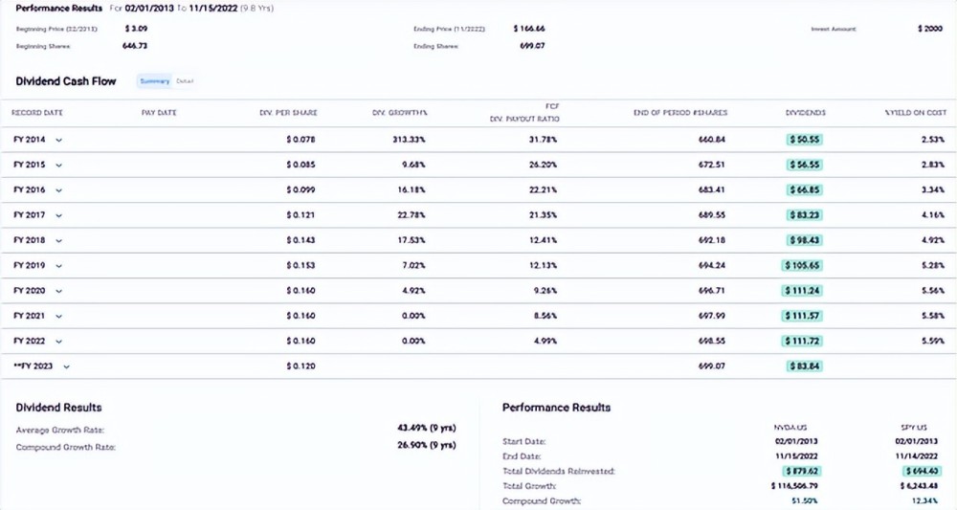The width and height of the screenshot is (957, 510).
Task: Click the Record Date column header
Action: tap(37, 113)
